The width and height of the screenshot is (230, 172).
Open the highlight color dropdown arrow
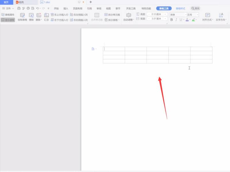[x=196, y=20]
